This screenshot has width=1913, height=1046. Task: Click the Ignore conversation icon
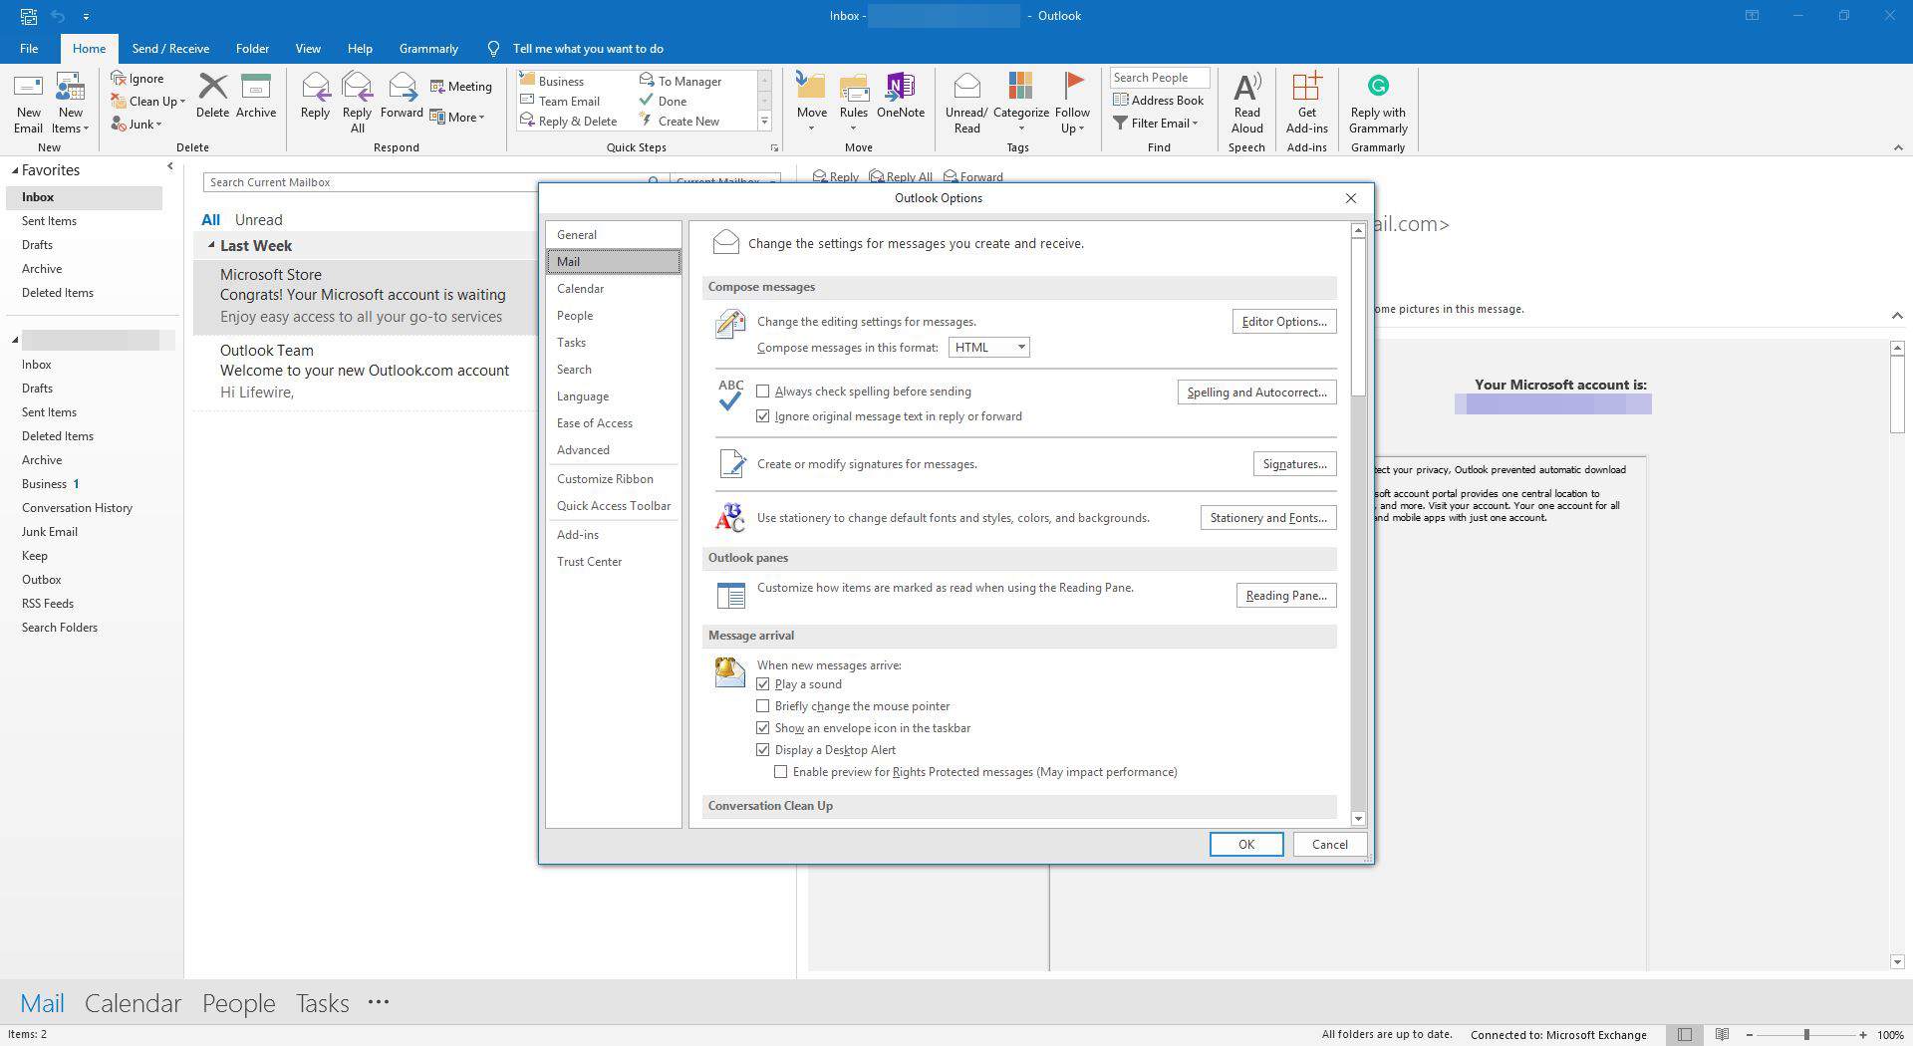click(x=119, y=78)
